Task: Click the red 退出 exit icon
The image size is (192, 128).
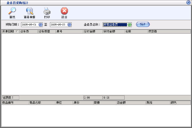Action: click(x=64, y=11)
